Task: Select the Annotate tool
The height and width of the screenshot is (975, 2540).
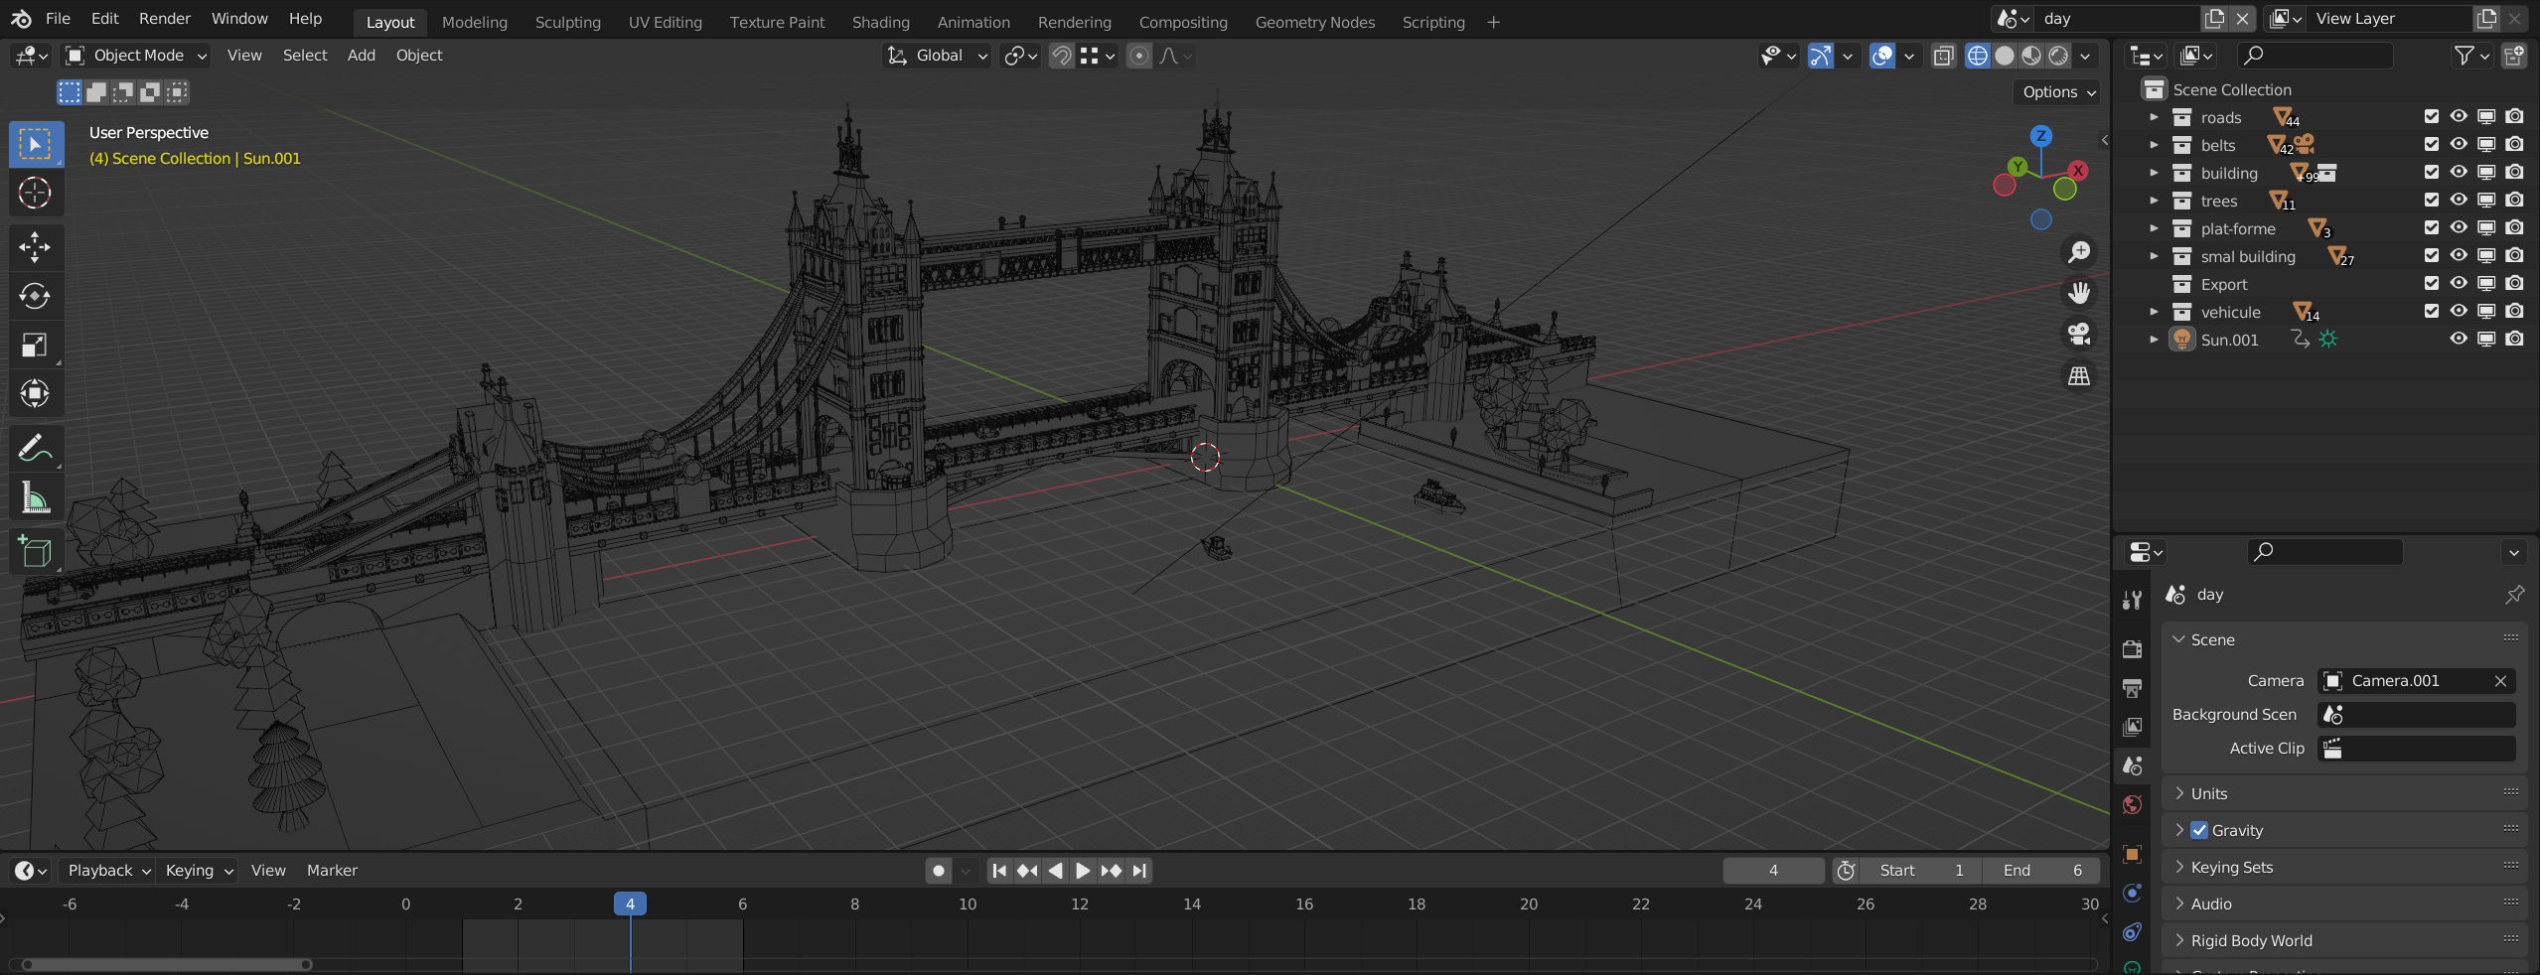Action: (36, 449)
